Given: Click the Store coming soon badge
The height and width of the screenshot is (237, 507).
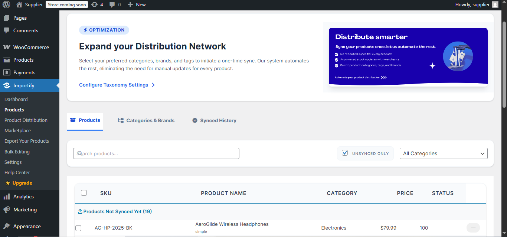Looking at the screenshot, I should (x=67, y=5).
